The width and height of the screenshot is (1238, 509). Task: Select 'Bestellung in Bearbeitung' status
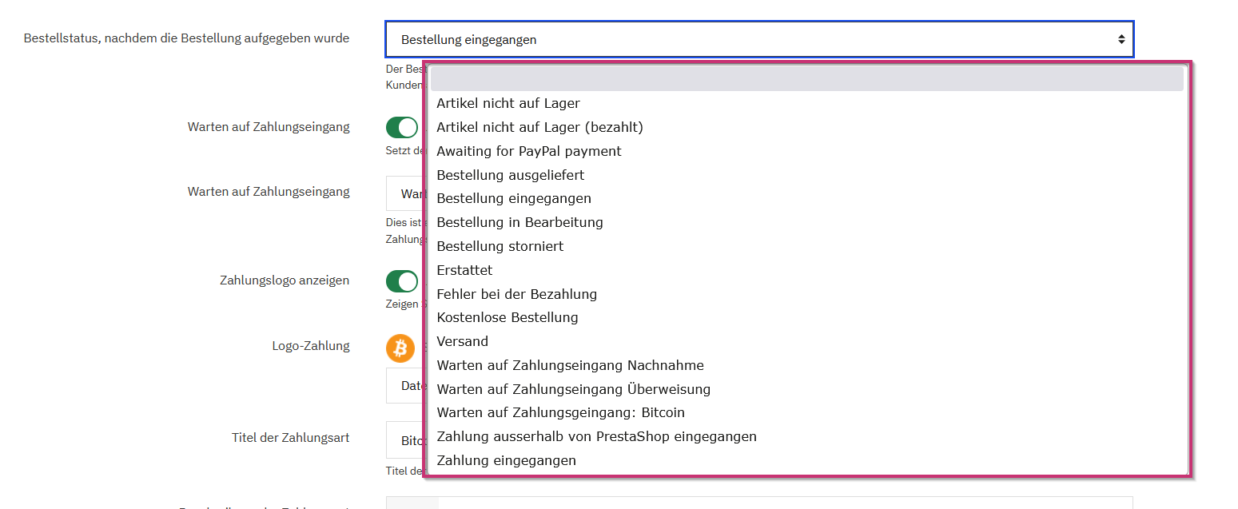[x=519, y=222]
